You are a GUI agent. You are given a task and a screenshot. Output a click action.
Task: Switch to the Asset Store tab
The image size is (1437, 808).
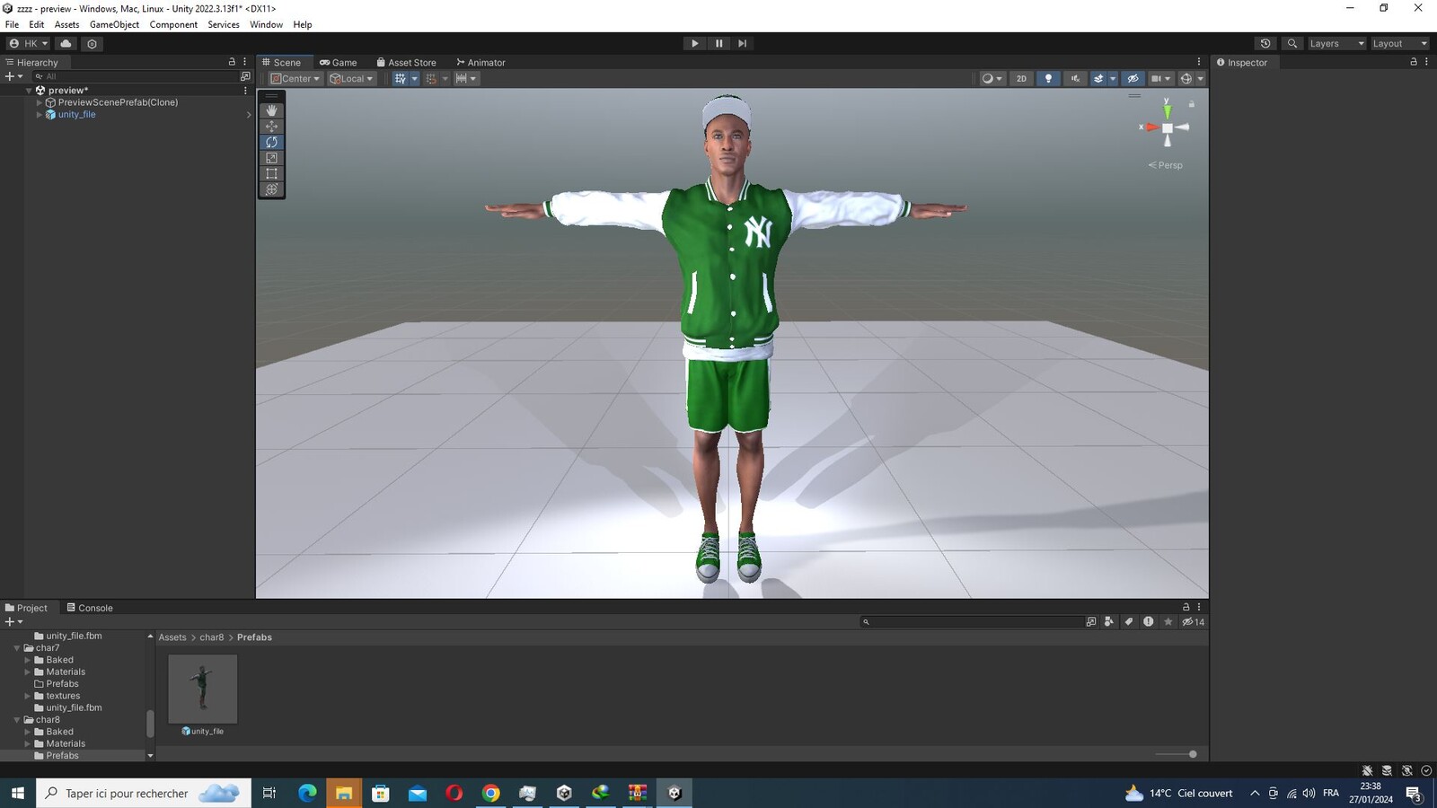[x=406, y=62]
